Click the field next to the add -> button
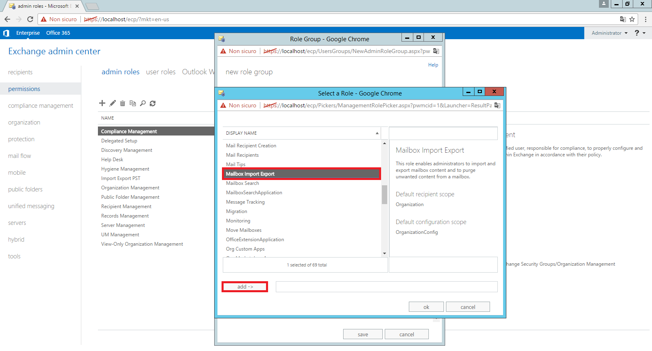This screenshot has height=351, width=652. [386, 287]
